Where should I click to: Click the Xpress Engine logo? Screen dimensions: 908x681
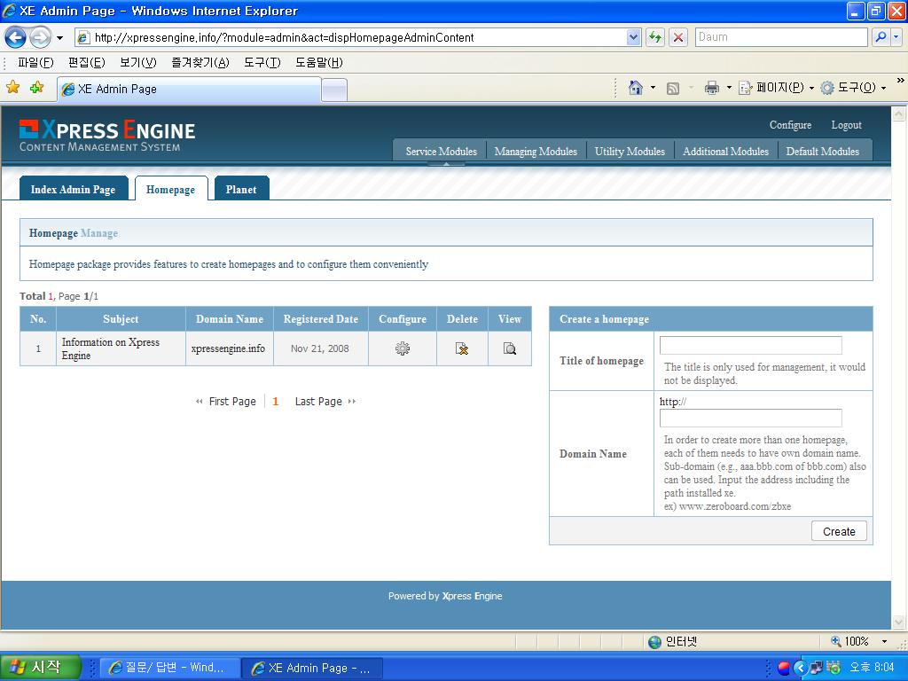(x=107, y=136)
